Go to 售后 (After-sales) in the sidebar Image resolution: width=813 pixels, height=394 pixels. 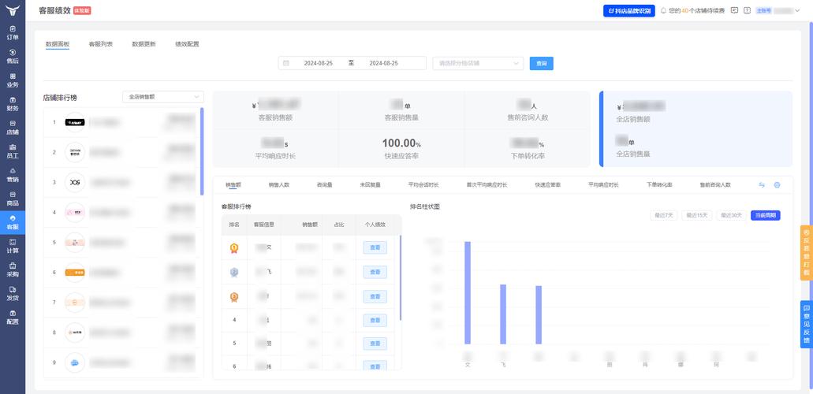click(x=13, y=56)
